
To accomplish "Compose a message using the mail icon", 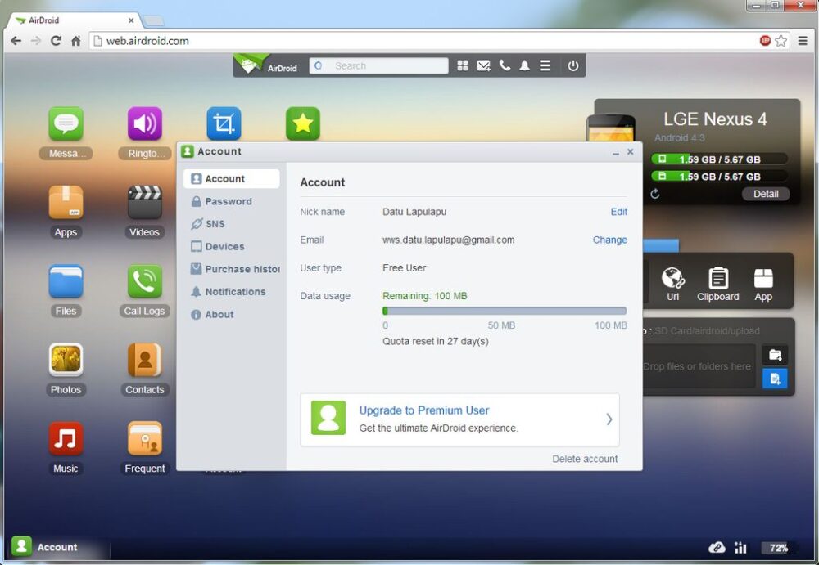I will pos(484,65).
